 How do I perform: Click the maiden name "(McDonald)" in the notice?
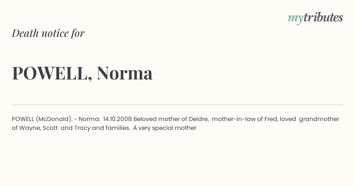pos(54,119)
